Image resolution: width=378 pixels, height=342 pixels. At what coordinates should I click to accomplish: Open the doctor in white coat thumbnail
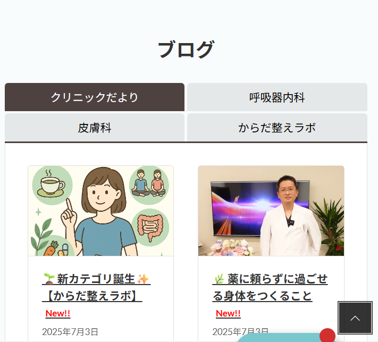pyautogui.click(x=271, y=211)
